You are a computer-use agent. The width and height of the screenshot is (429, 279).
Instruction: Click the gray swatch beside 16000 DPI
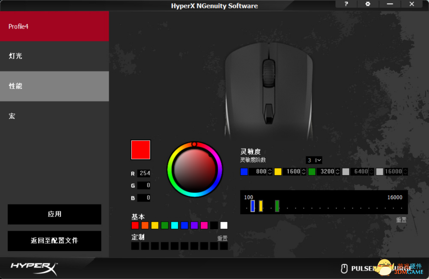pos(380,171)
